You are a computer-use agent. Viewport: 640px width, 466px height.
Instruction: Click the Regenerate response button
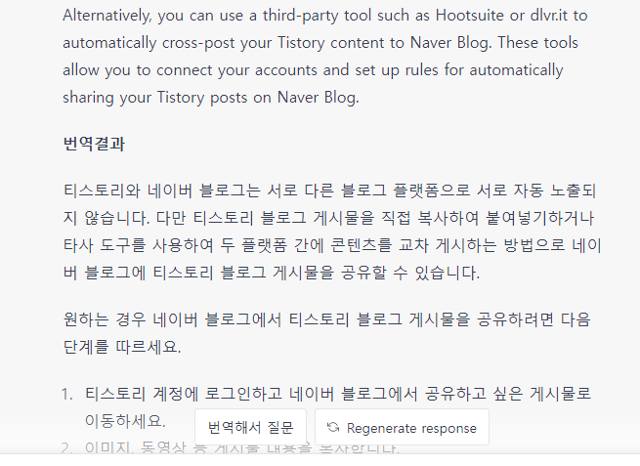click(402, 427)
